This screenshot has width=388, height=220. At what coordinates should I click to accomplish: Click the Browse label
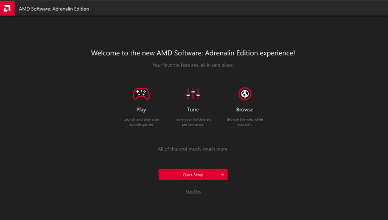(x=245, y=110)
